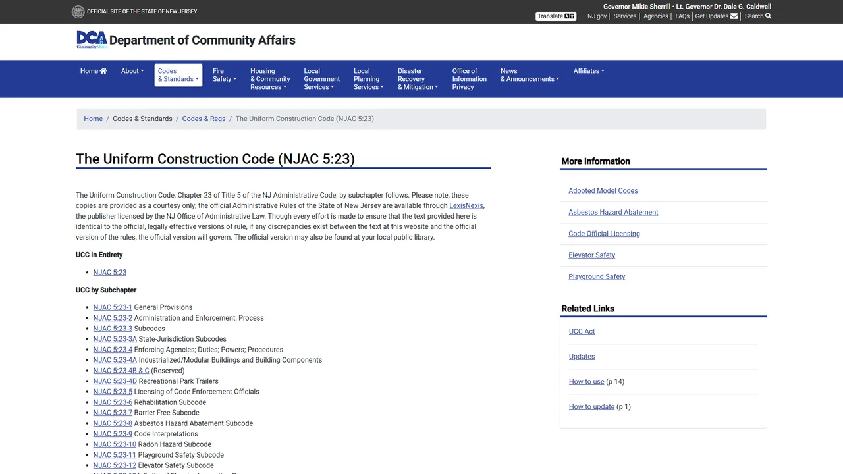Open NJAC 5:23-1 General Provisions link
The height and width of the screenshot is (474, 843).
coord(113,307)
